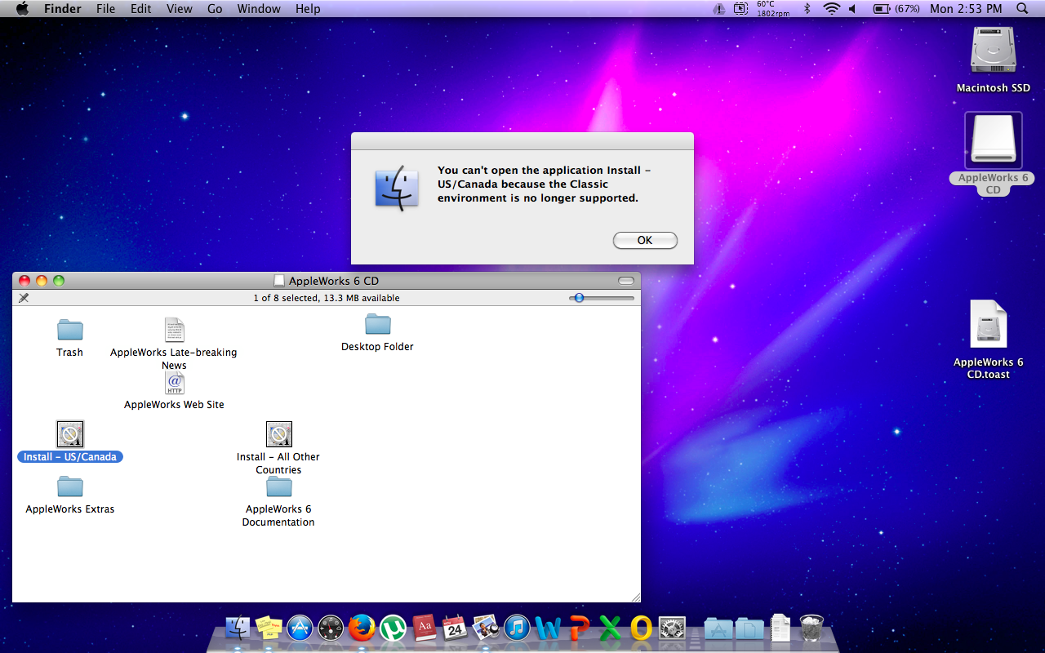Launch Excel from the Dock
The image size is (1045, 653).
610,628
